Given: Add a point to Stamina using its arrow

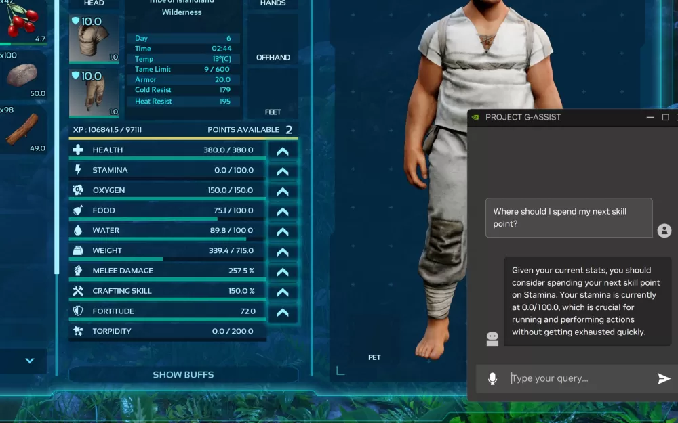Looking at the screenshot, I should [283, 171].
